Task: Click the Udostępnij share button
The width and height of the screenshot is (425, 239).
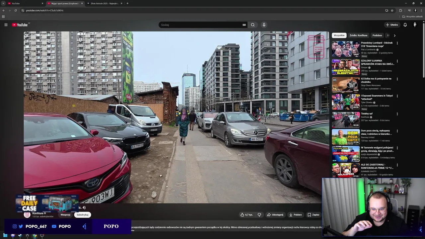Action: [275, 215]
